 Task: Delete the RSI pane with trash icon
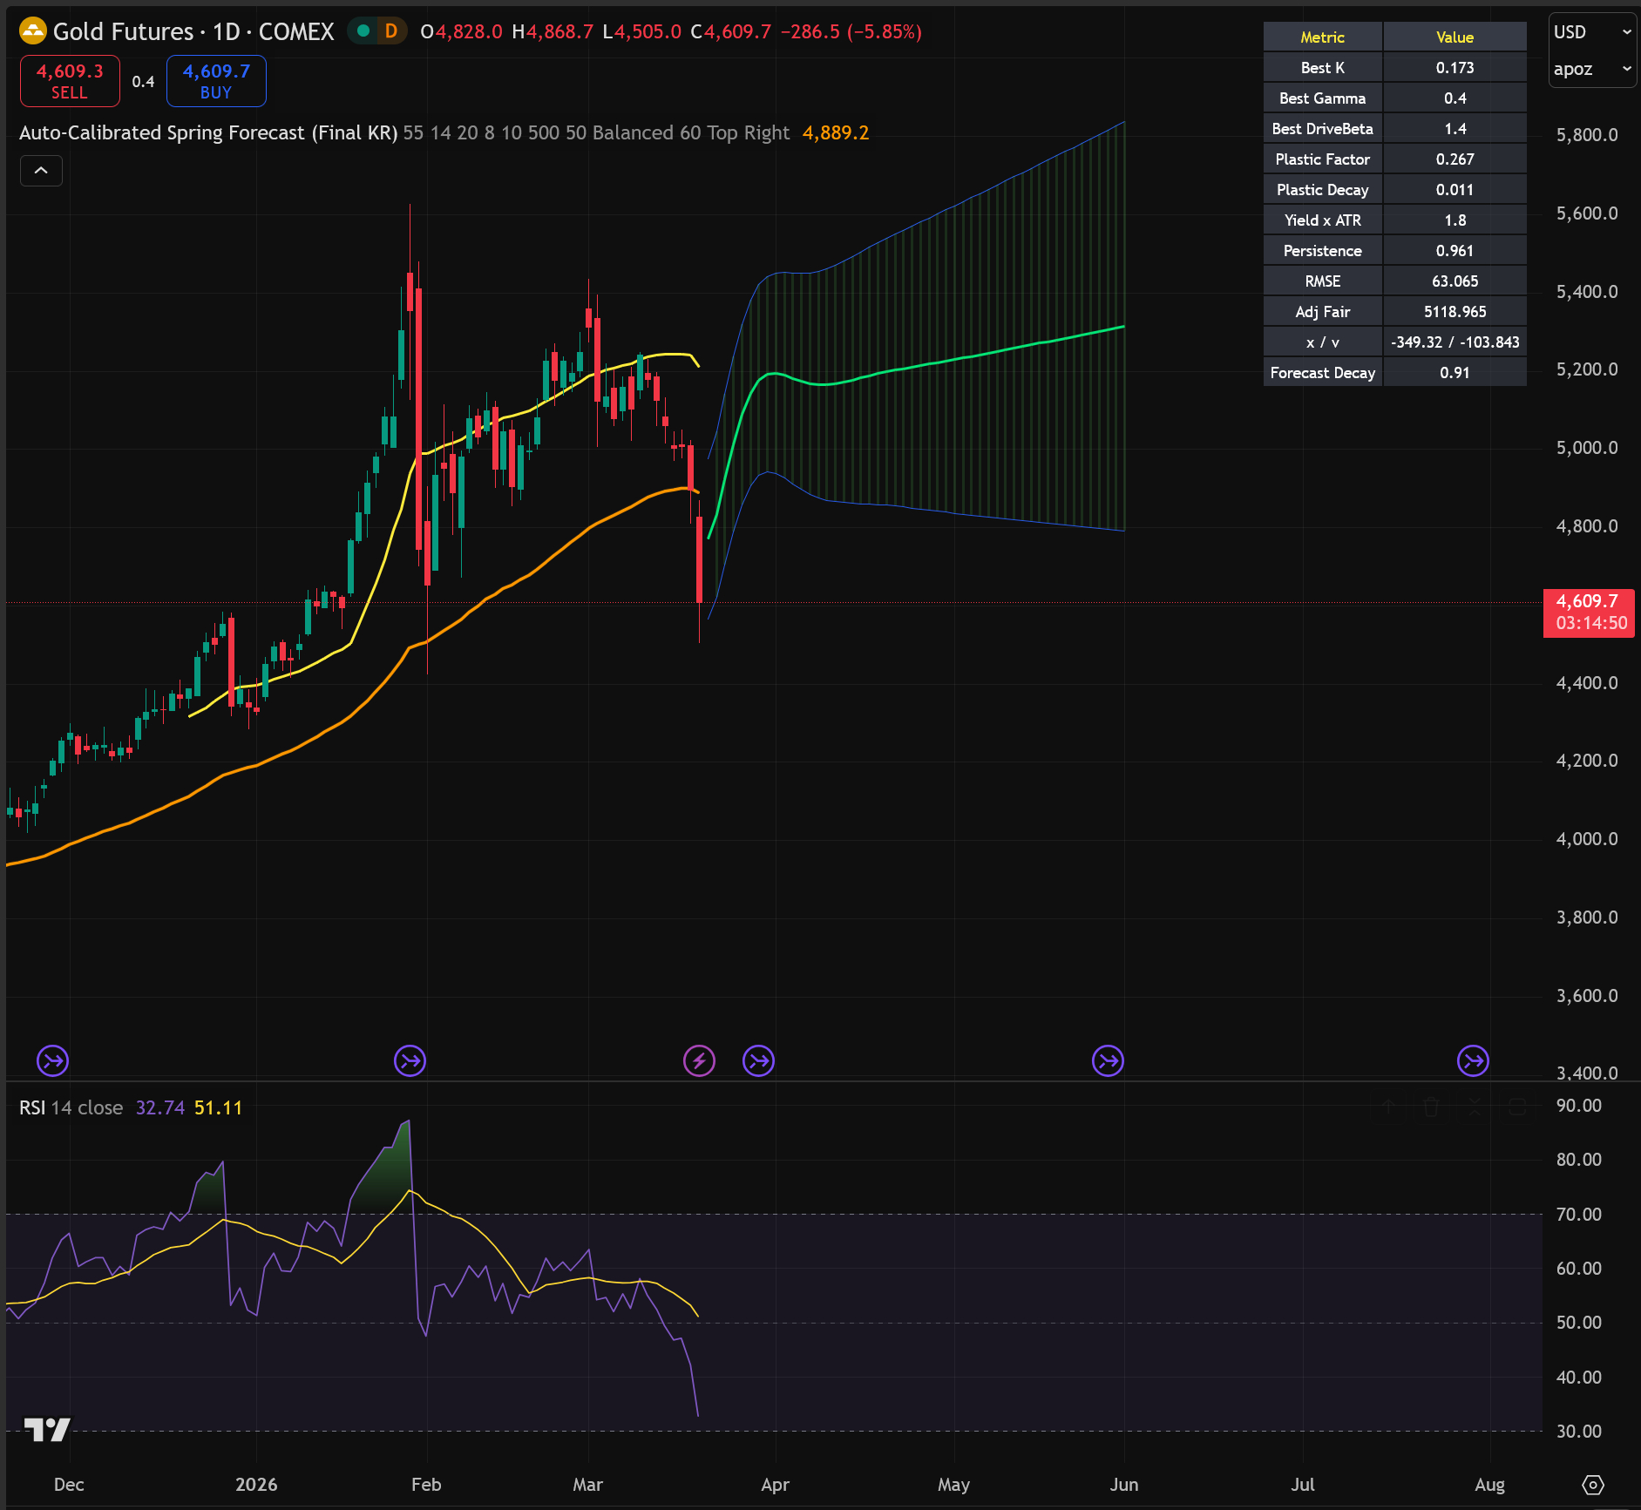coord(1431,1107)
